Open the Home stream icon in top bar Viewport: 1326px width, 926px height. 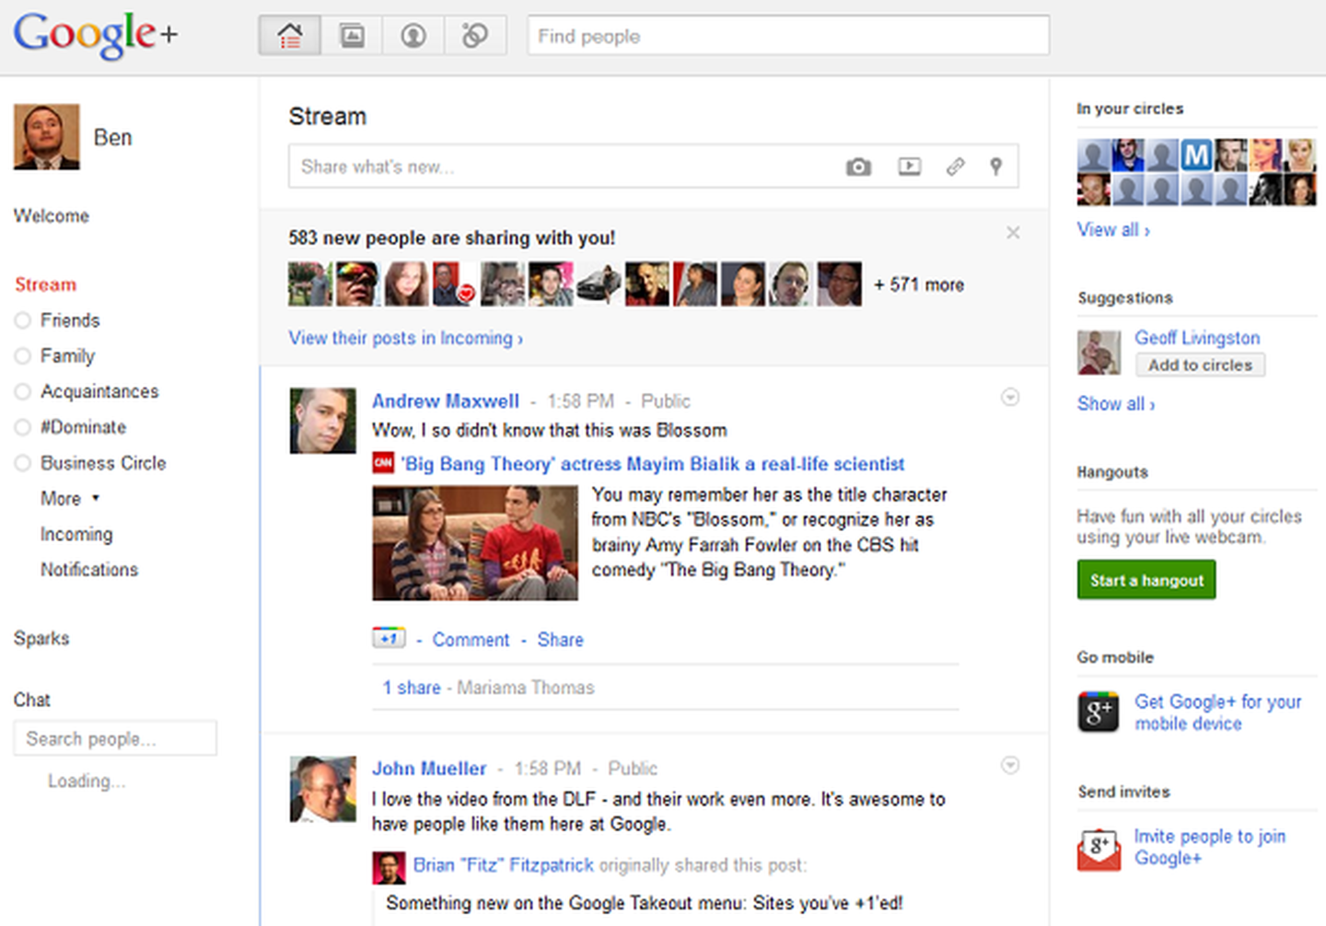(x=289, y=36)
